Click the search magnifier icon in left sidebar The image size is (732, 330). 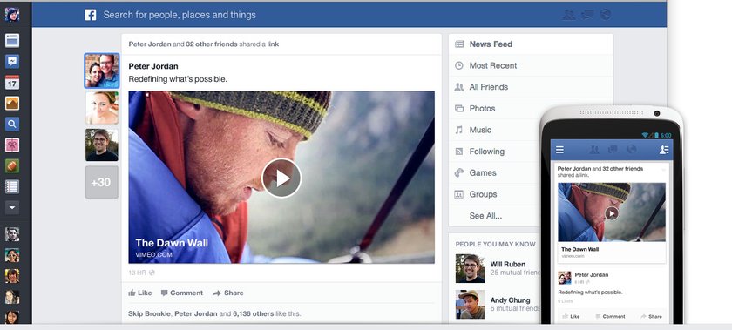tap(12, 124)
